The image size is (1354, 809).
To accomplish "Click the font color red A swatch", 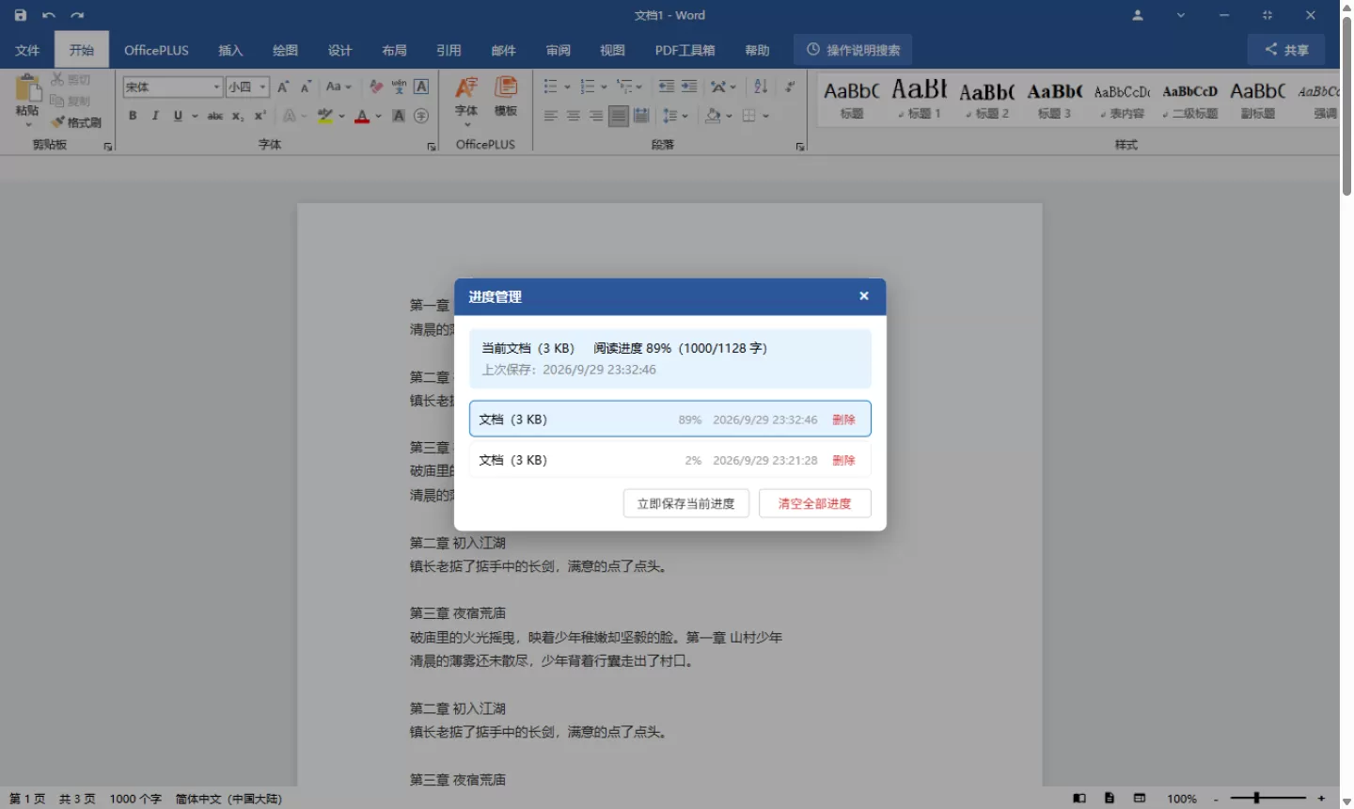I will 362,116.
